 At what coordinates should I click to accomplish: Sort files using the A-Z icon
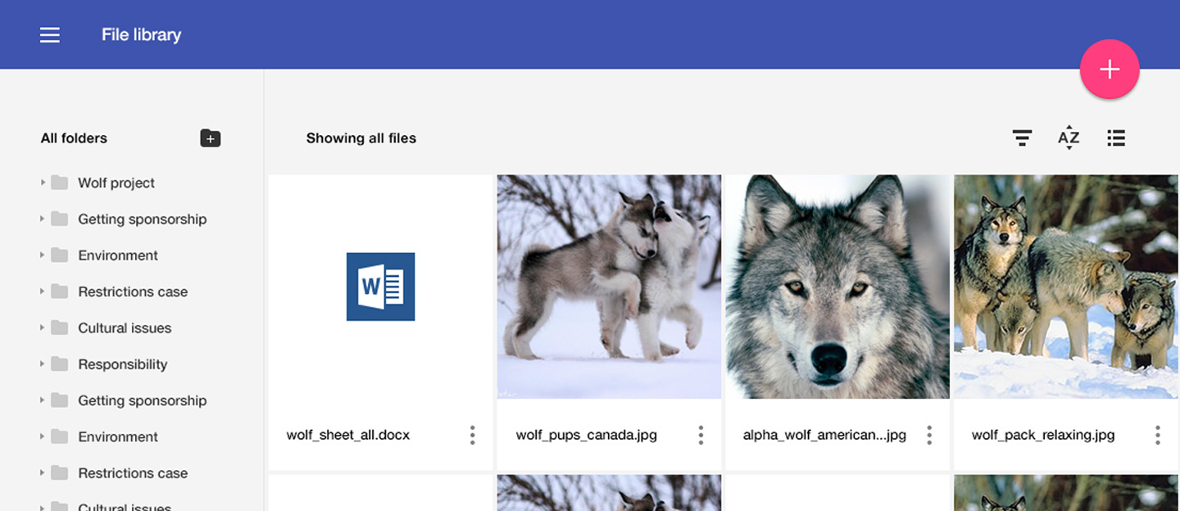click(1069, 138)
